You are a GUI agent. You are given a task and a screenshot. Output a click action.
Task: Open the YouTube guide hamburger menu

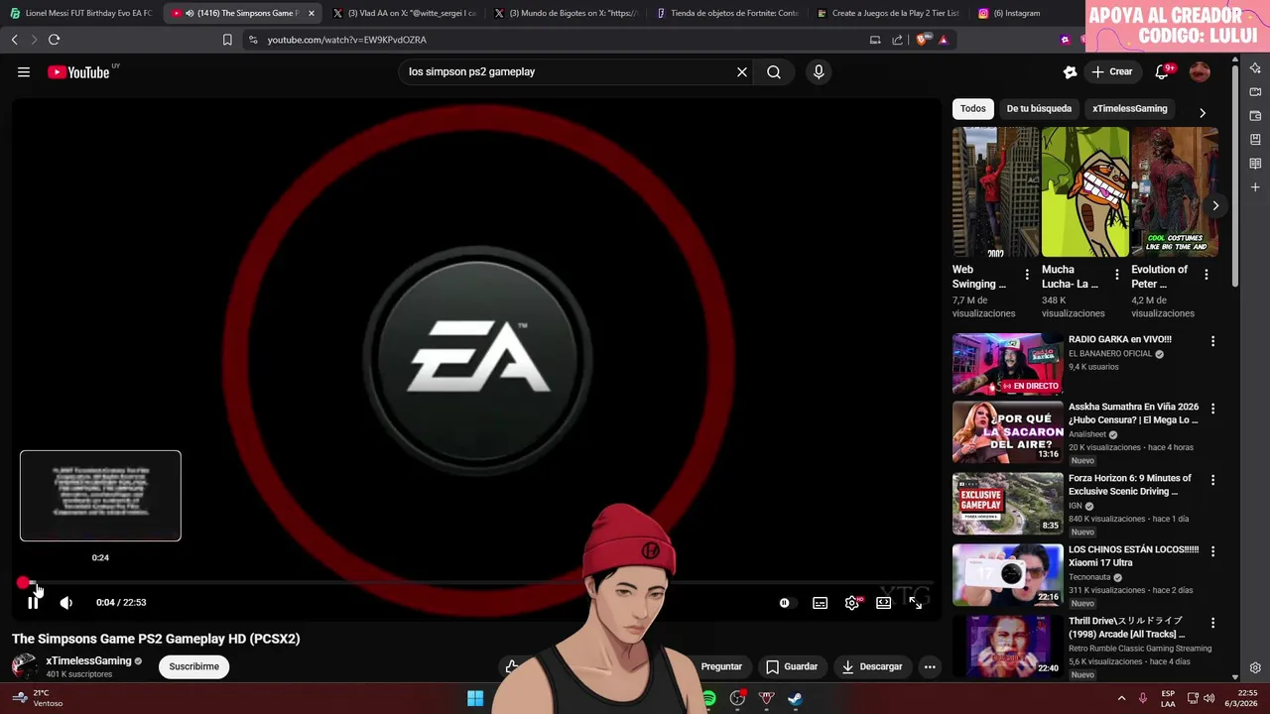(24, 71)
